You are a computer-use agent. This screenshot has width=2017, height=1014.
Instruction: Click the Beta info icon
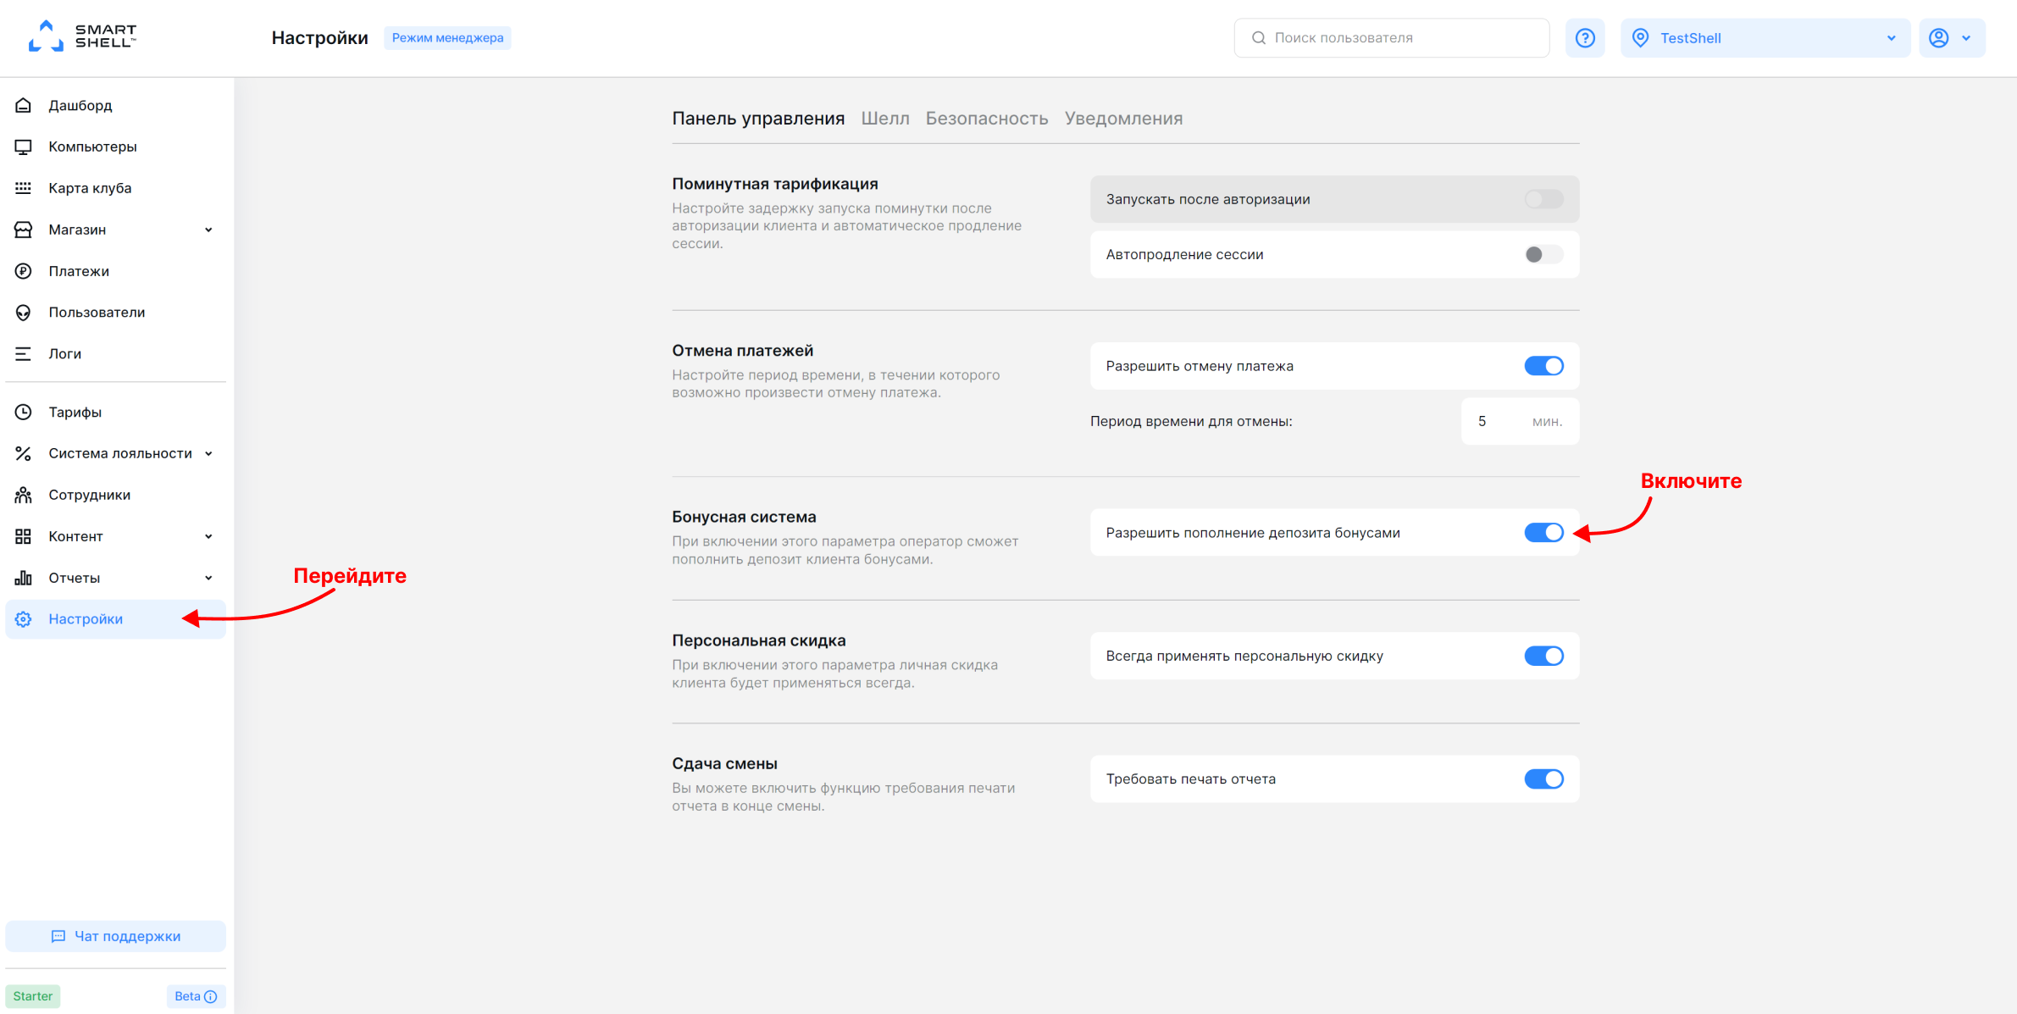click(x=211, y=996)
